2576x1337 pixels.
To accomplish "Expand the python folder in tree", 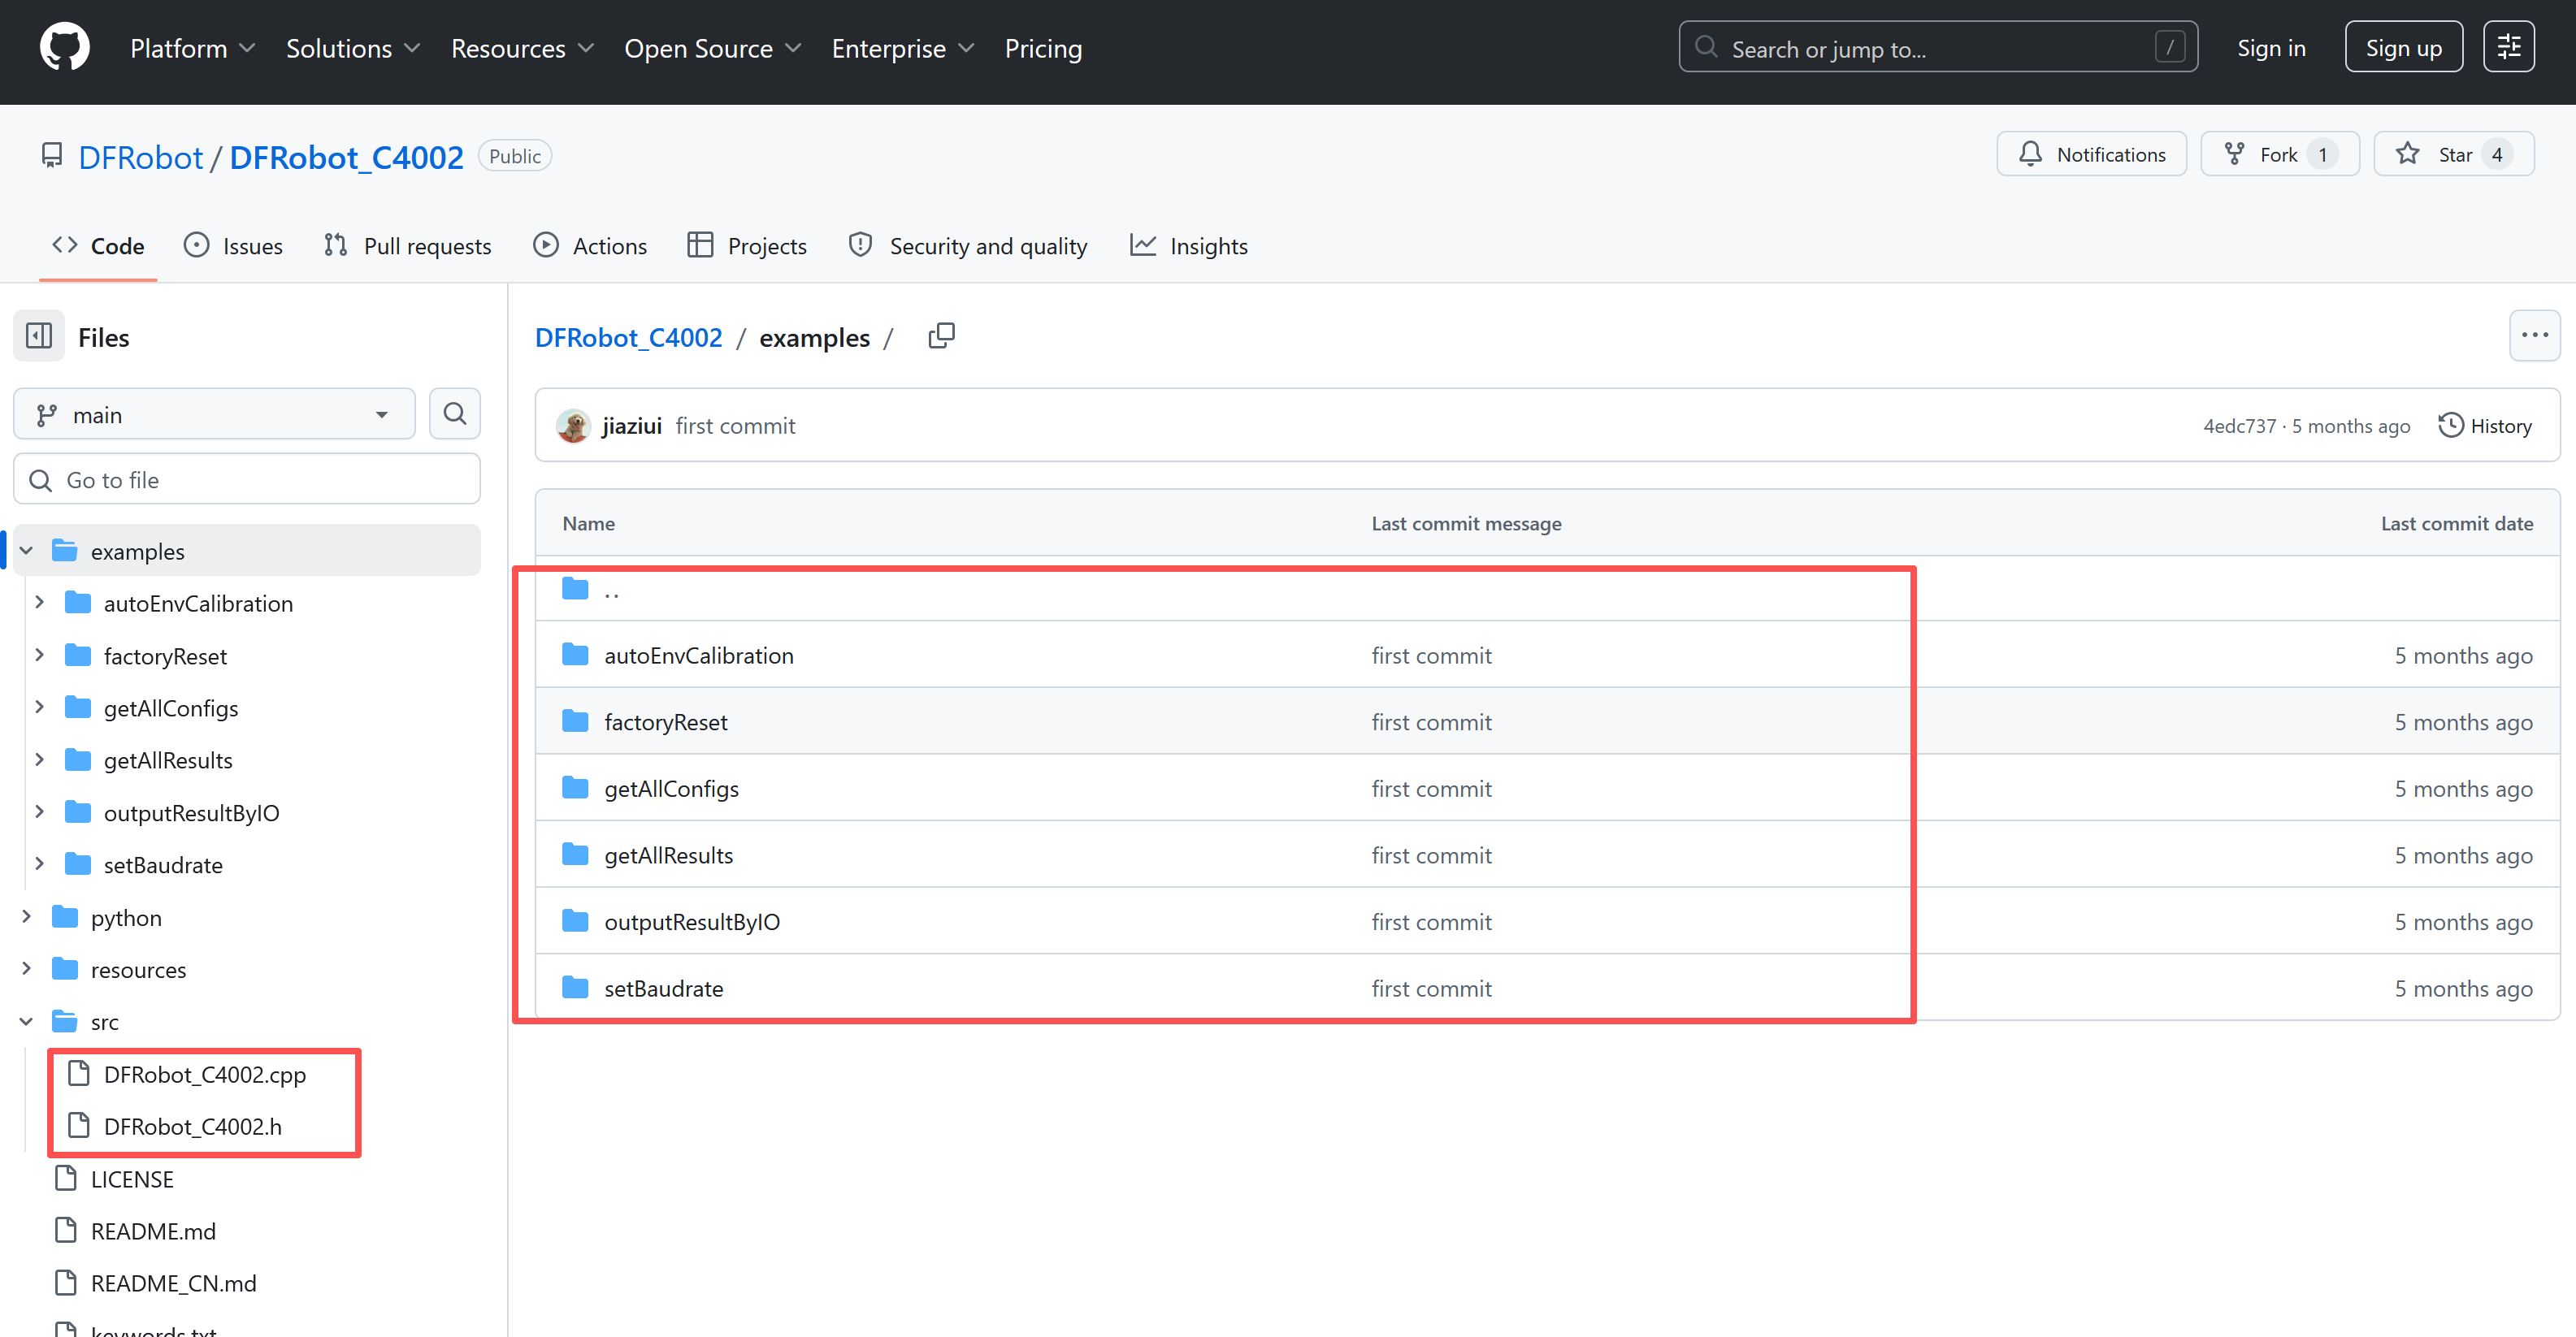I will coord(27,917).
